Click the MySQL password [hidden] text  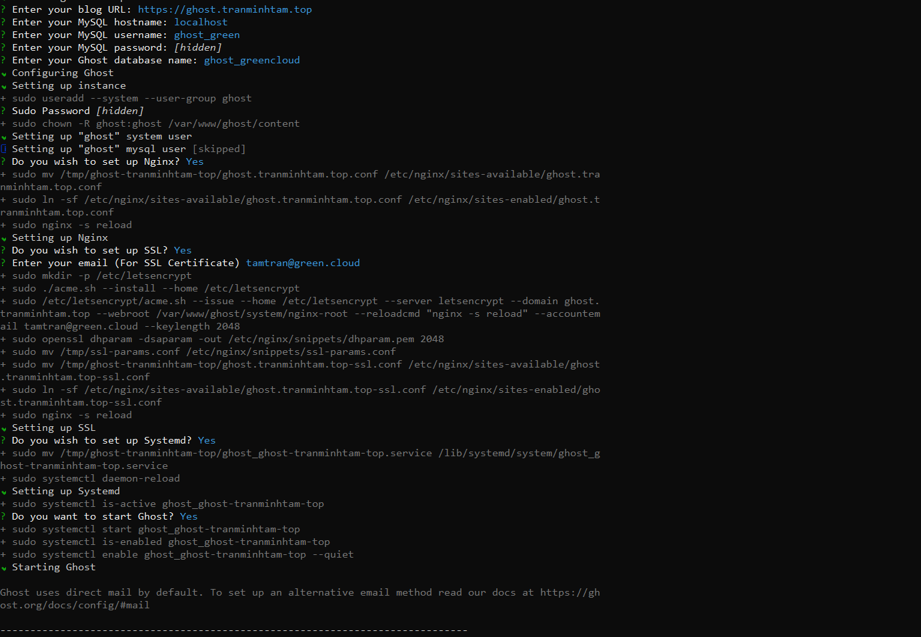(198, 47)
